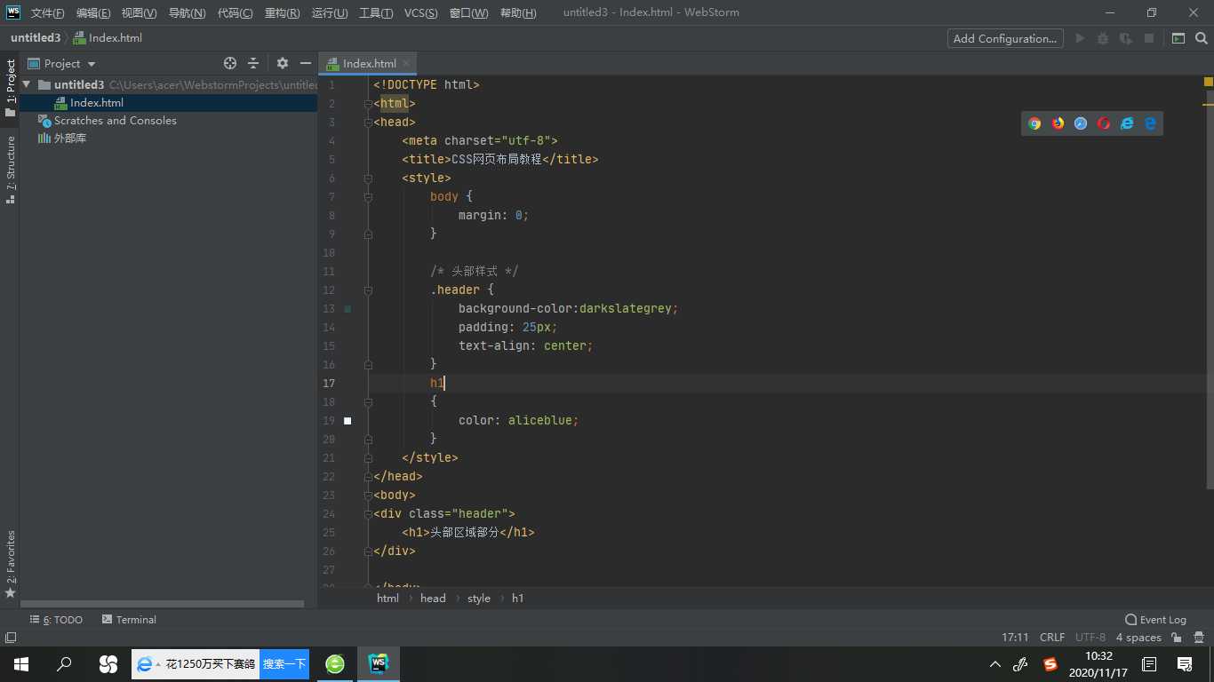1214x682 pixels.
Task: Click darkslategrey color swatch in gutter
Action: coord(347,309)
